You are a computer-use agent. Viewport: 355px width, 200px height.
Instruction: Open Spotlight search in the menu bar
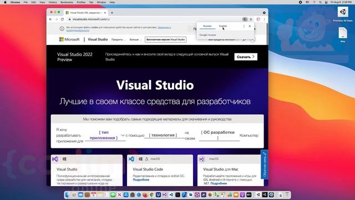click(320, 2)
